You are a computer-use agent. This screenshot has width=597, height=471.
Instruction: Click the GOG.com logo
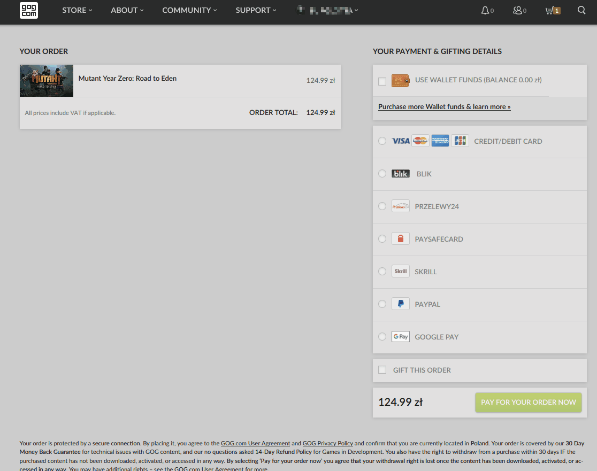coord(28,10)
